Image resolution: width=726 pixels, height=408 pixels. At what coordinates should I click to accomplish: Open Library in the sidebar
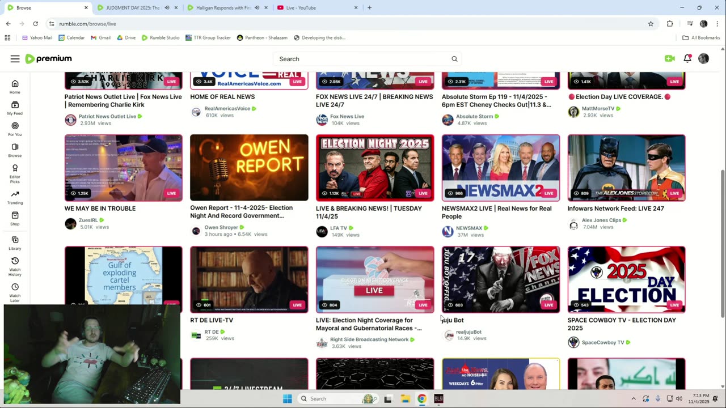[15, 243]
